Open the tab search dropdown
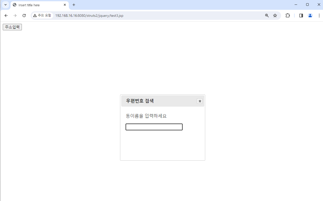323x201 pixels. pyautogui.click(x=5, y=5)
